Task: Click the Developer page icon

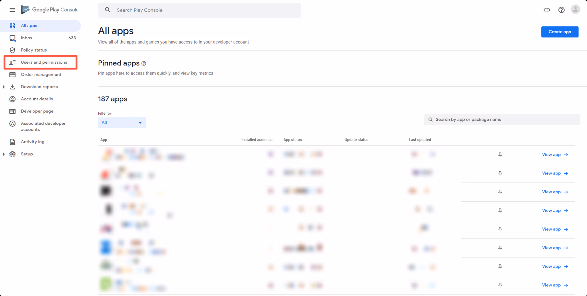Action: click(x=12, y=111)
